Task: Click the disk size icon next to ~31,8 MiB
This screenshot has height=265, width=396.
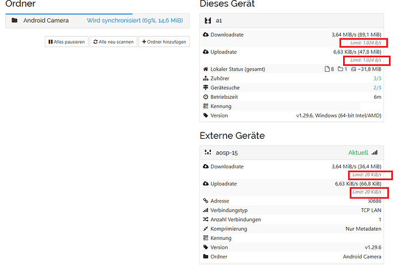Action: coord(353,69)
